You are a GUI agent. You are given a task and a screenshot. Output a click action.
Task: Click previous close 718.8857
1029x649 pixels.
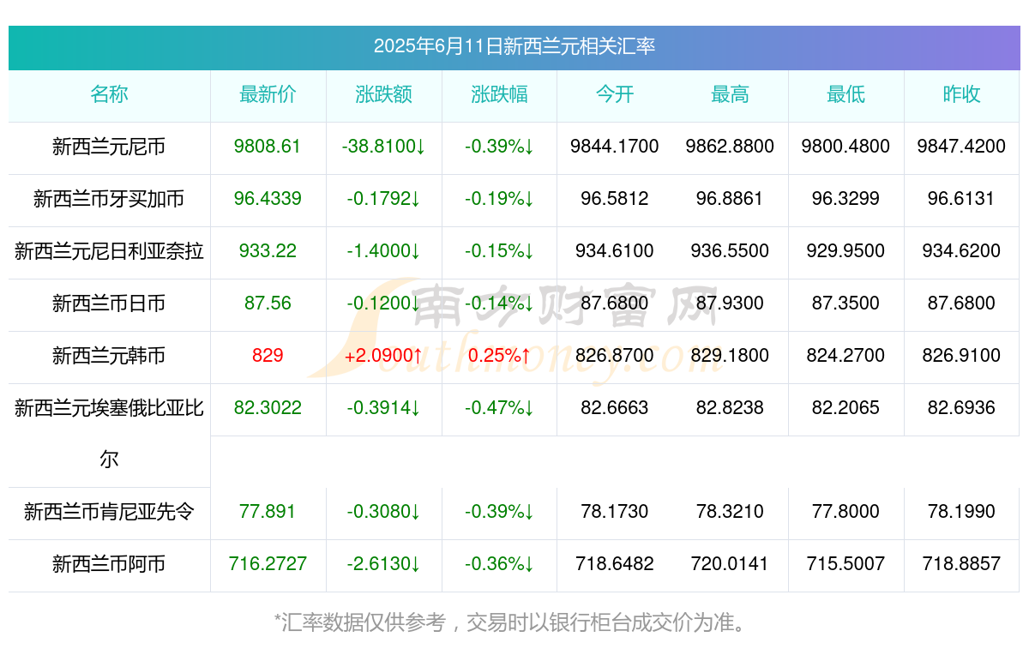[961, 564]
